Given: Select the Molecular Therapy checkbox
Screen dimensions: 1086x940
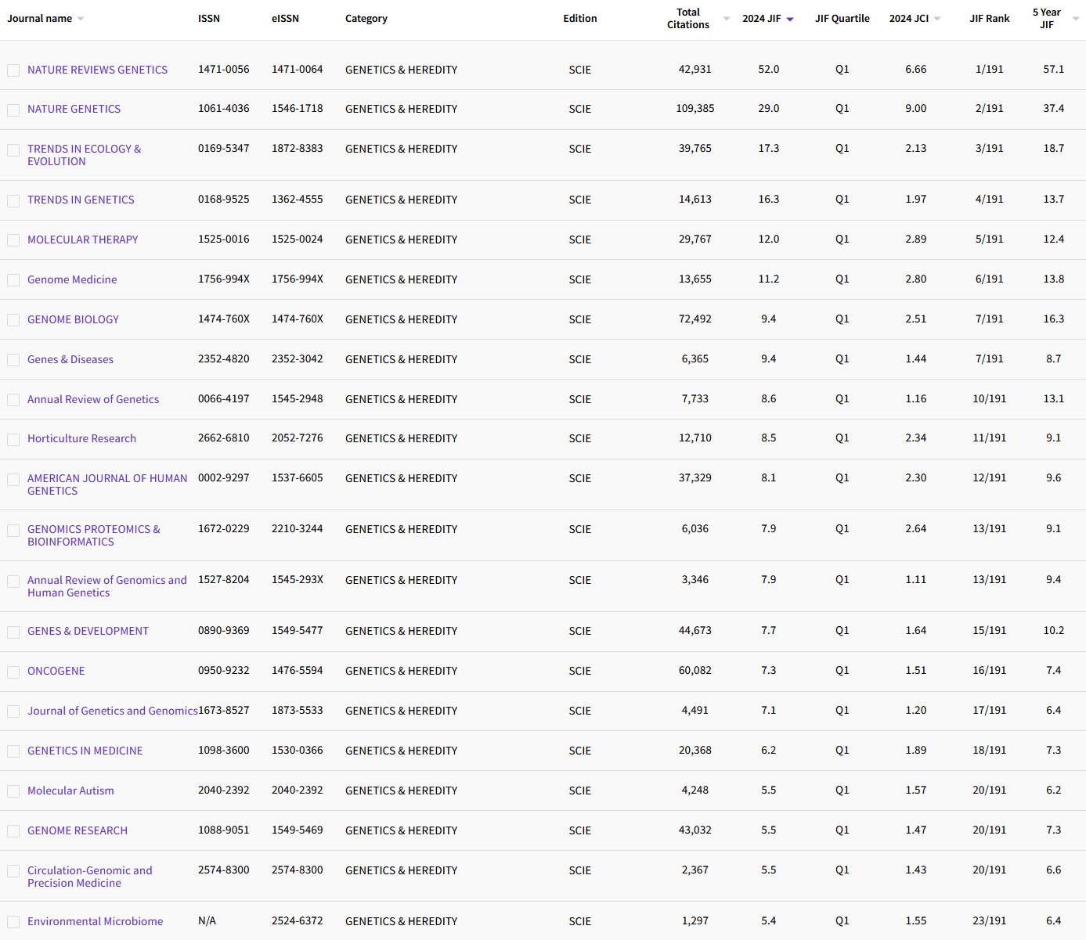Looking at the screenshot, I should point(13,240).
